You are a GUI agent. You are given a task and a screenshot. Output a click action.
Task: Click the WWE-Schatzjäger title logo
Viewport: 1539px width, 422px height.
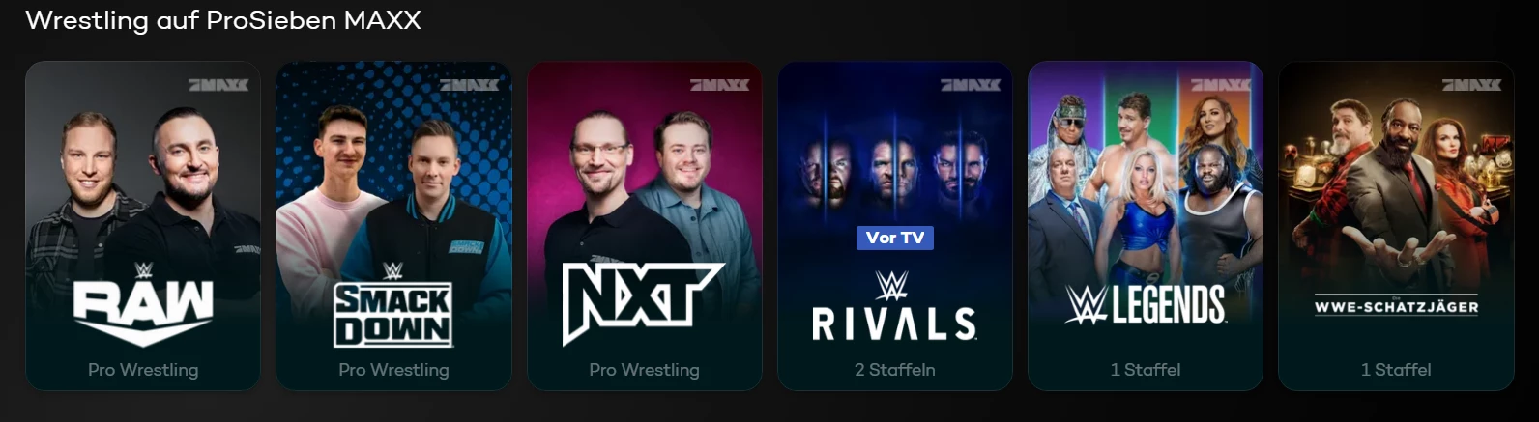pos(1396,307)
